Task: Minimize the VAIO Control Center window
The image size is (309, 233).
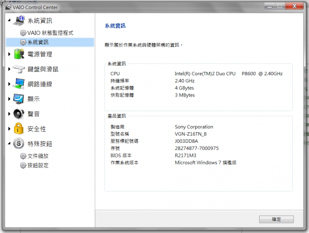Action: [x=269, y=6]
